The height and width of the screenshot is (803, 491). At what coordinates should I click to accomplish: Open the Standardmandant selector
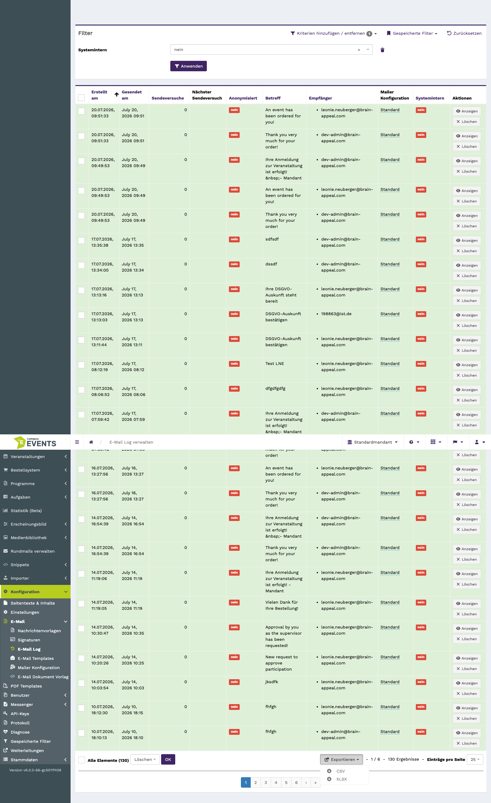point(373,442)
